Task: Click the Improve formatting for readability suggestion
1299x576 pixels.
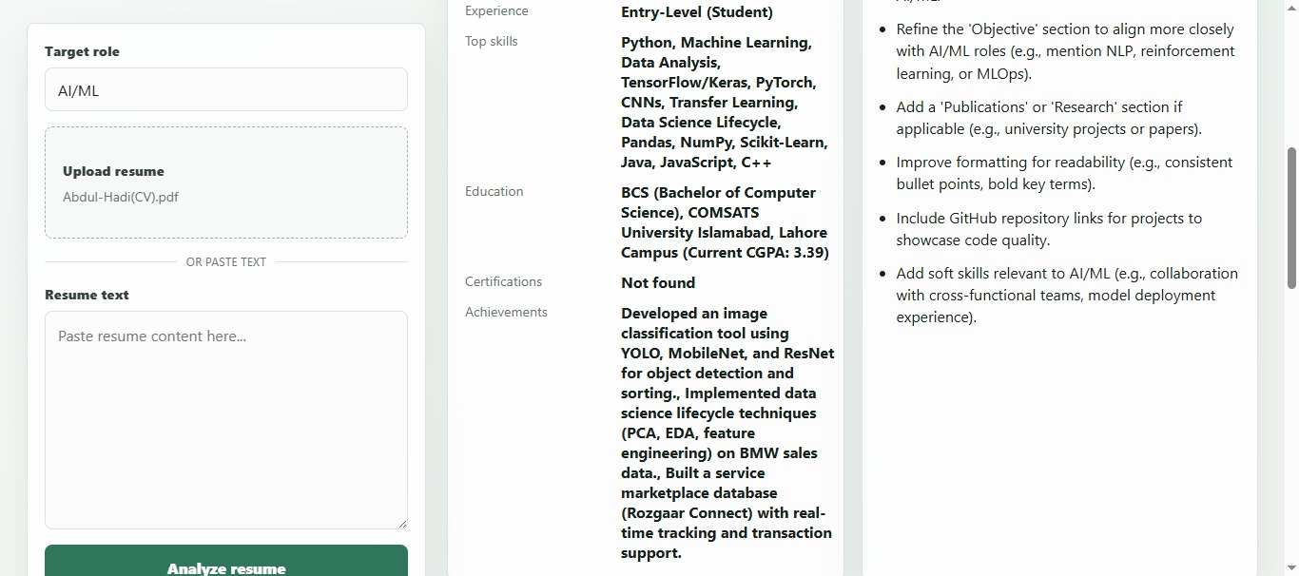Action: pyautogui.click(x=1064, y=173)
